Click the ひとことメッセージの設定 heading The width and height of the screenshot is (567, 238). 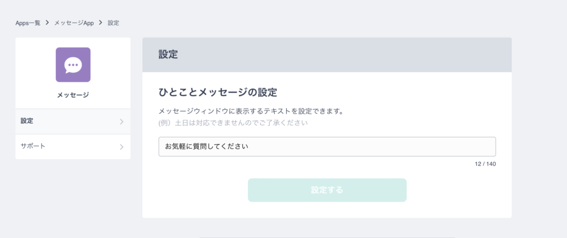coord(218,93)
